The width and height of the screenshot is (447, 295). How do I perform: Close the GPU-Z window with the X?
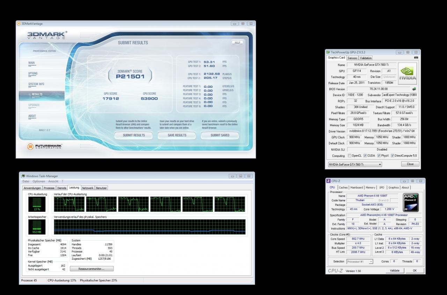click(416, 52)
